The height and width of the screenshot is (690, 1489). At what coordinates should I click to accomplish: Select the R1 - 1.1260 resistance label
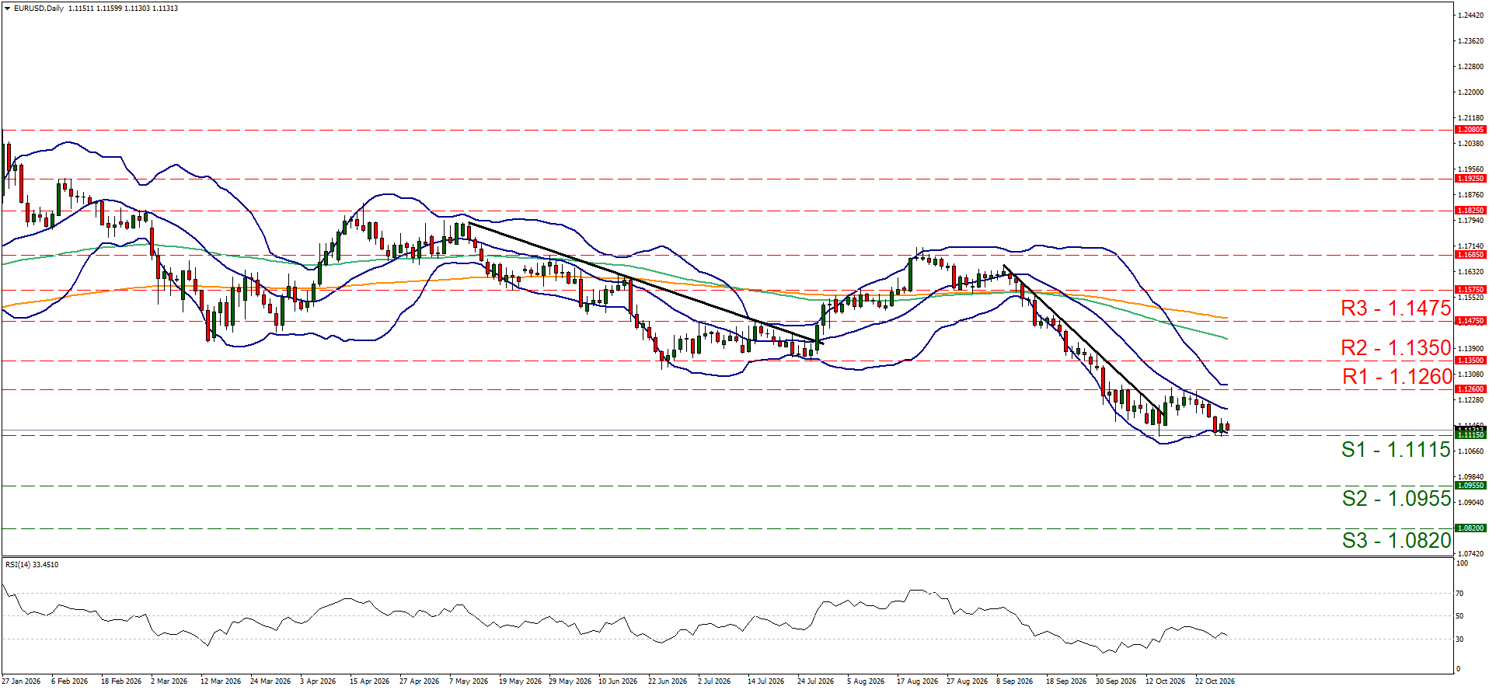(x=1397, y=377)
